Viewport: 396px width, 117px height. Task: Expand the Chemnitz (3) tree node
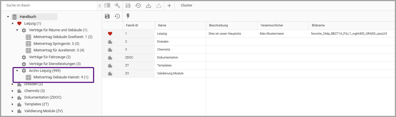pos(13,91)
